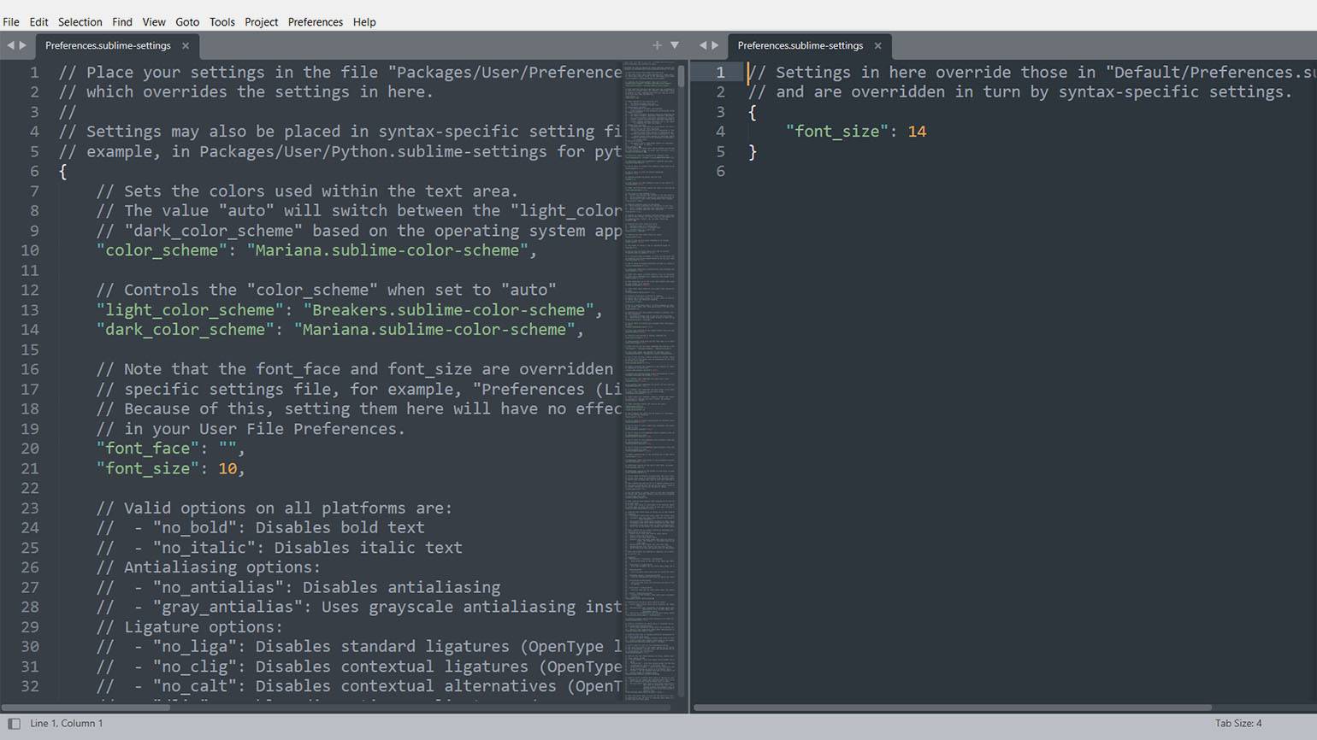The height and width of the screenshot is (740, 1317).
Task: Open the Goto menu
Action: [187, 22]
